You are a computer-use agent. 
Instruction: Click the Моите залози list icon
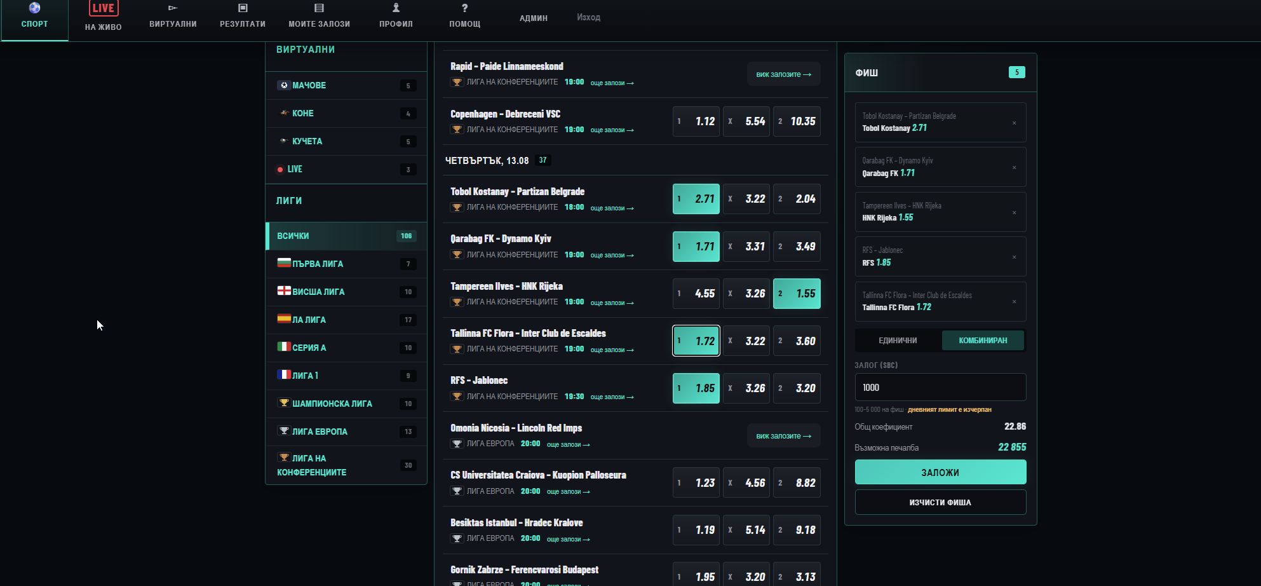(x=320, y=8)
